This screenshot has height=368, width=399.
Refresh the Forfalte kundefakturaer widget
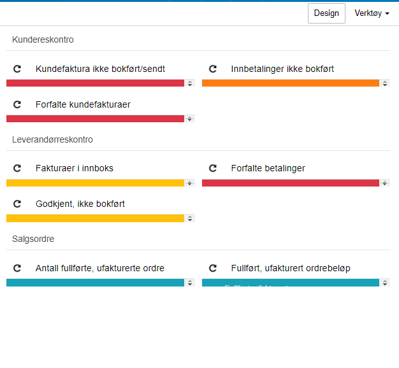(17, 104)
